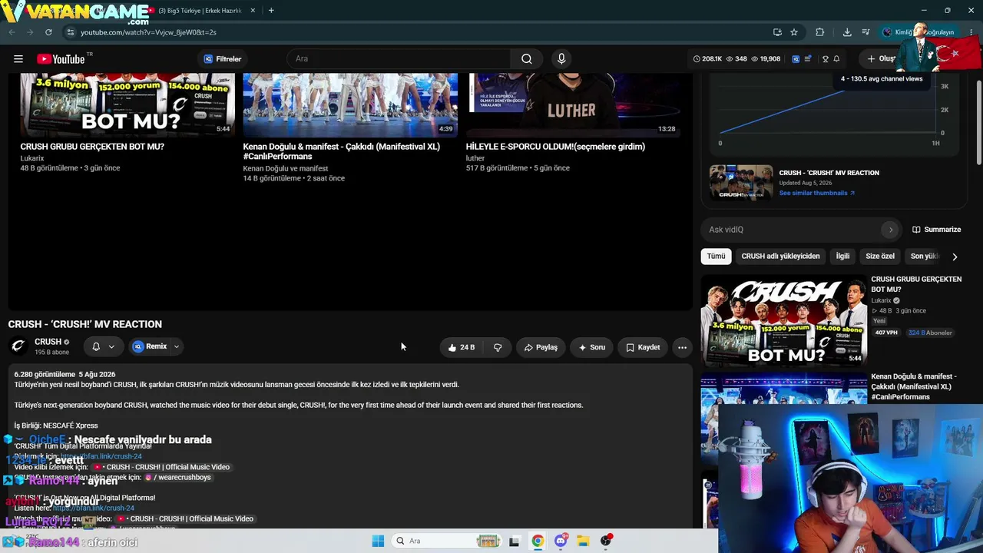Open the notification bell subscription dropdown

click(x=103, y=347)
